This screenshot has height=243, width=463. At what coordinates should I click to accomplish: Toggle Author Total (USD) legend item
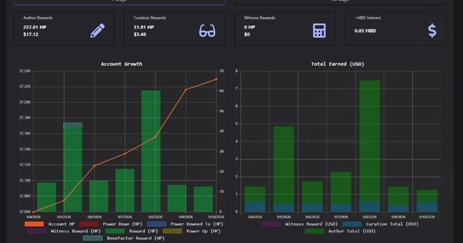(x=340, y=231)
